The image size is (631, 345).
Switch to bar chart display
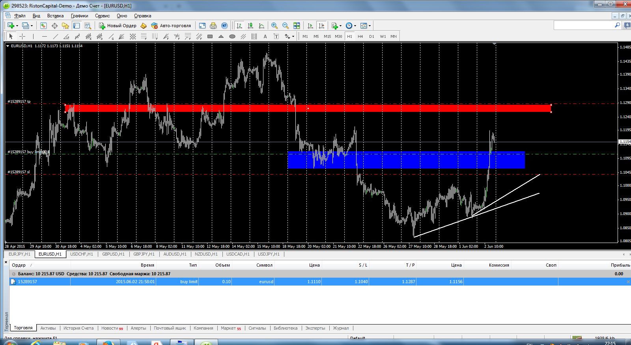tap(239, 26)
